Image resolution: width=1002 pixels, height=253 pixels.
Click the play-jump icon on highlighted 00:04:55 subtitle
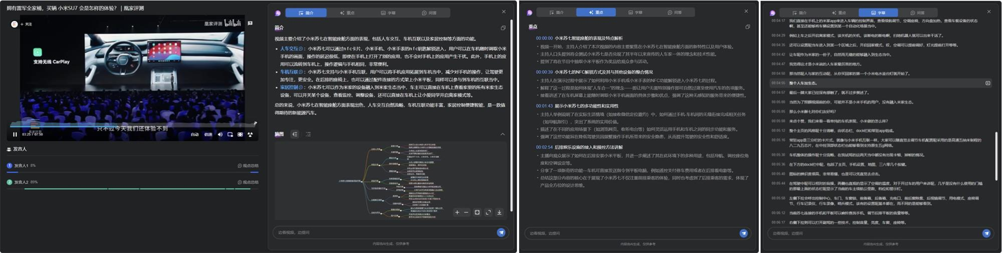click(988, 83)
